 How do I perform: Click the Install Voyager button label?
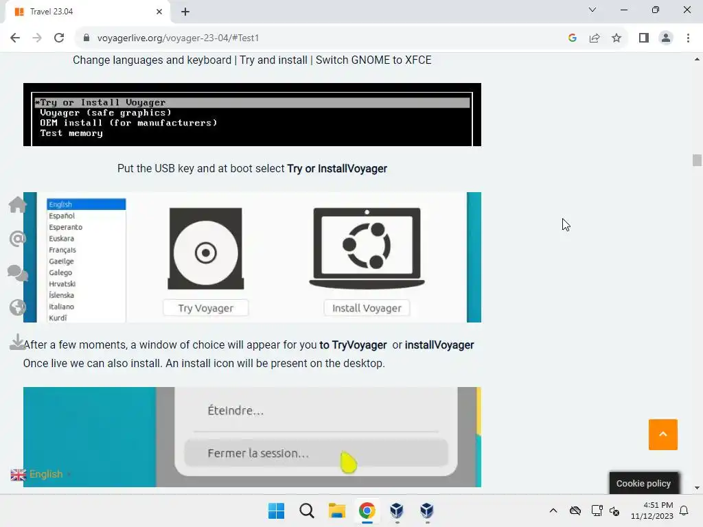[x=367, y=308]
